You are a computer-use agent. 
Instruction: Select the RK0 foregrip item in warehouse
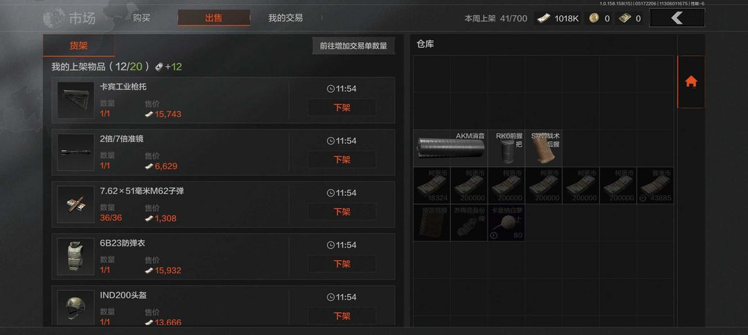click(x=506, y=148)
